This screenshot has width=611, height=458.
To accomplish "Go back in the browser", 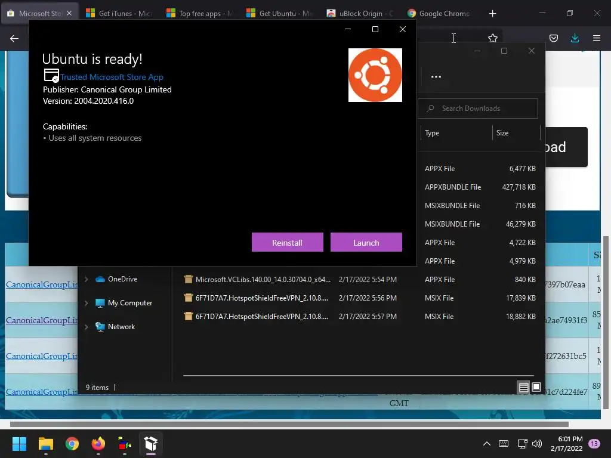I will [x=14, y=38].
